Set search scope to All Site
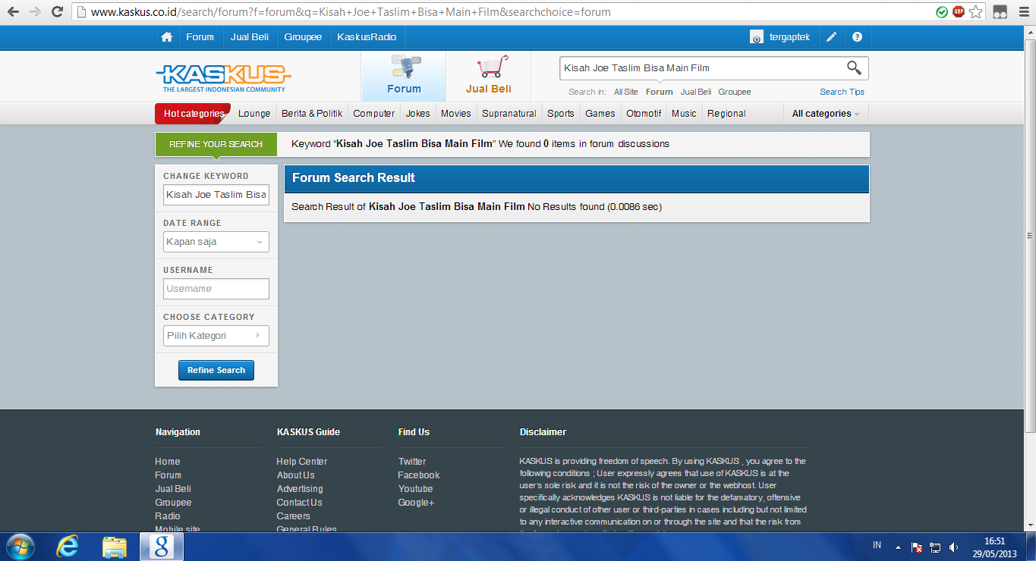This screenshot has width=1036, height=561. point(626,92)
